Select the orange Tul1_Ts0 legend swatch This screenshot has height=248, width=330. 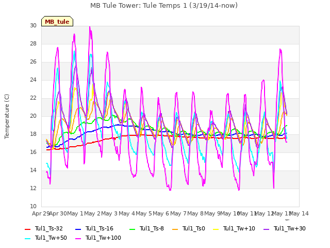[x=175, y=229]
